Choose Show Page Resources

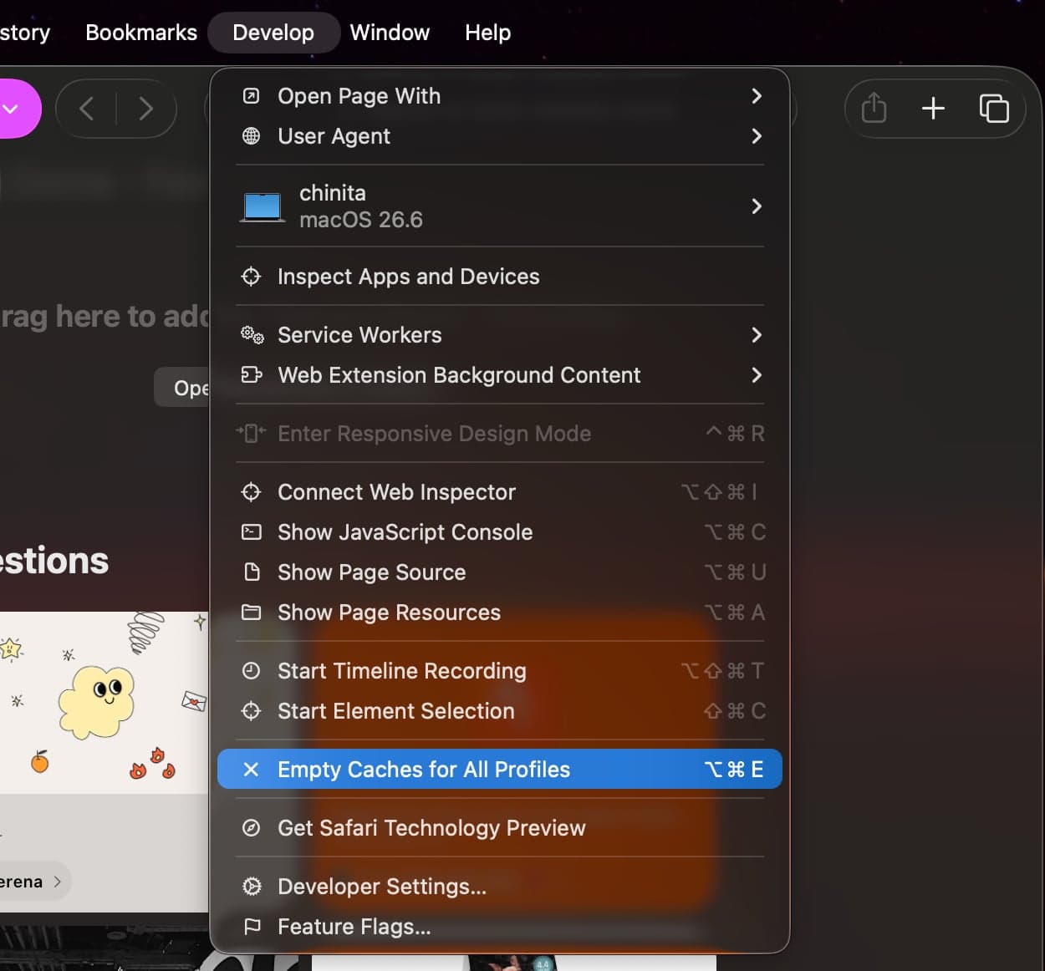pos(500,613)
